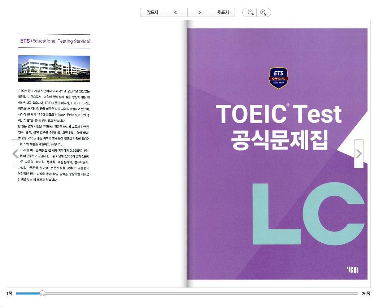Turn page back with left side chevron

[x=16, y=154]
